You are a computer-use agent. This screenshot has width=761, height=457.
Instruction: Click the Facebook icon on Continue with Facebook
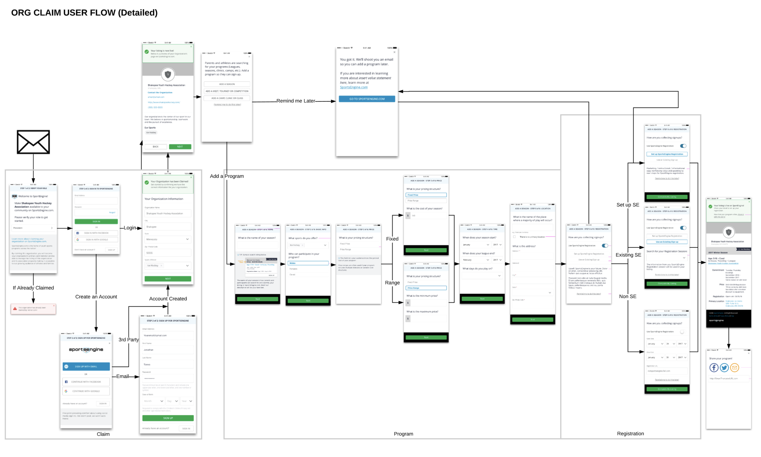tap(66, 382)
